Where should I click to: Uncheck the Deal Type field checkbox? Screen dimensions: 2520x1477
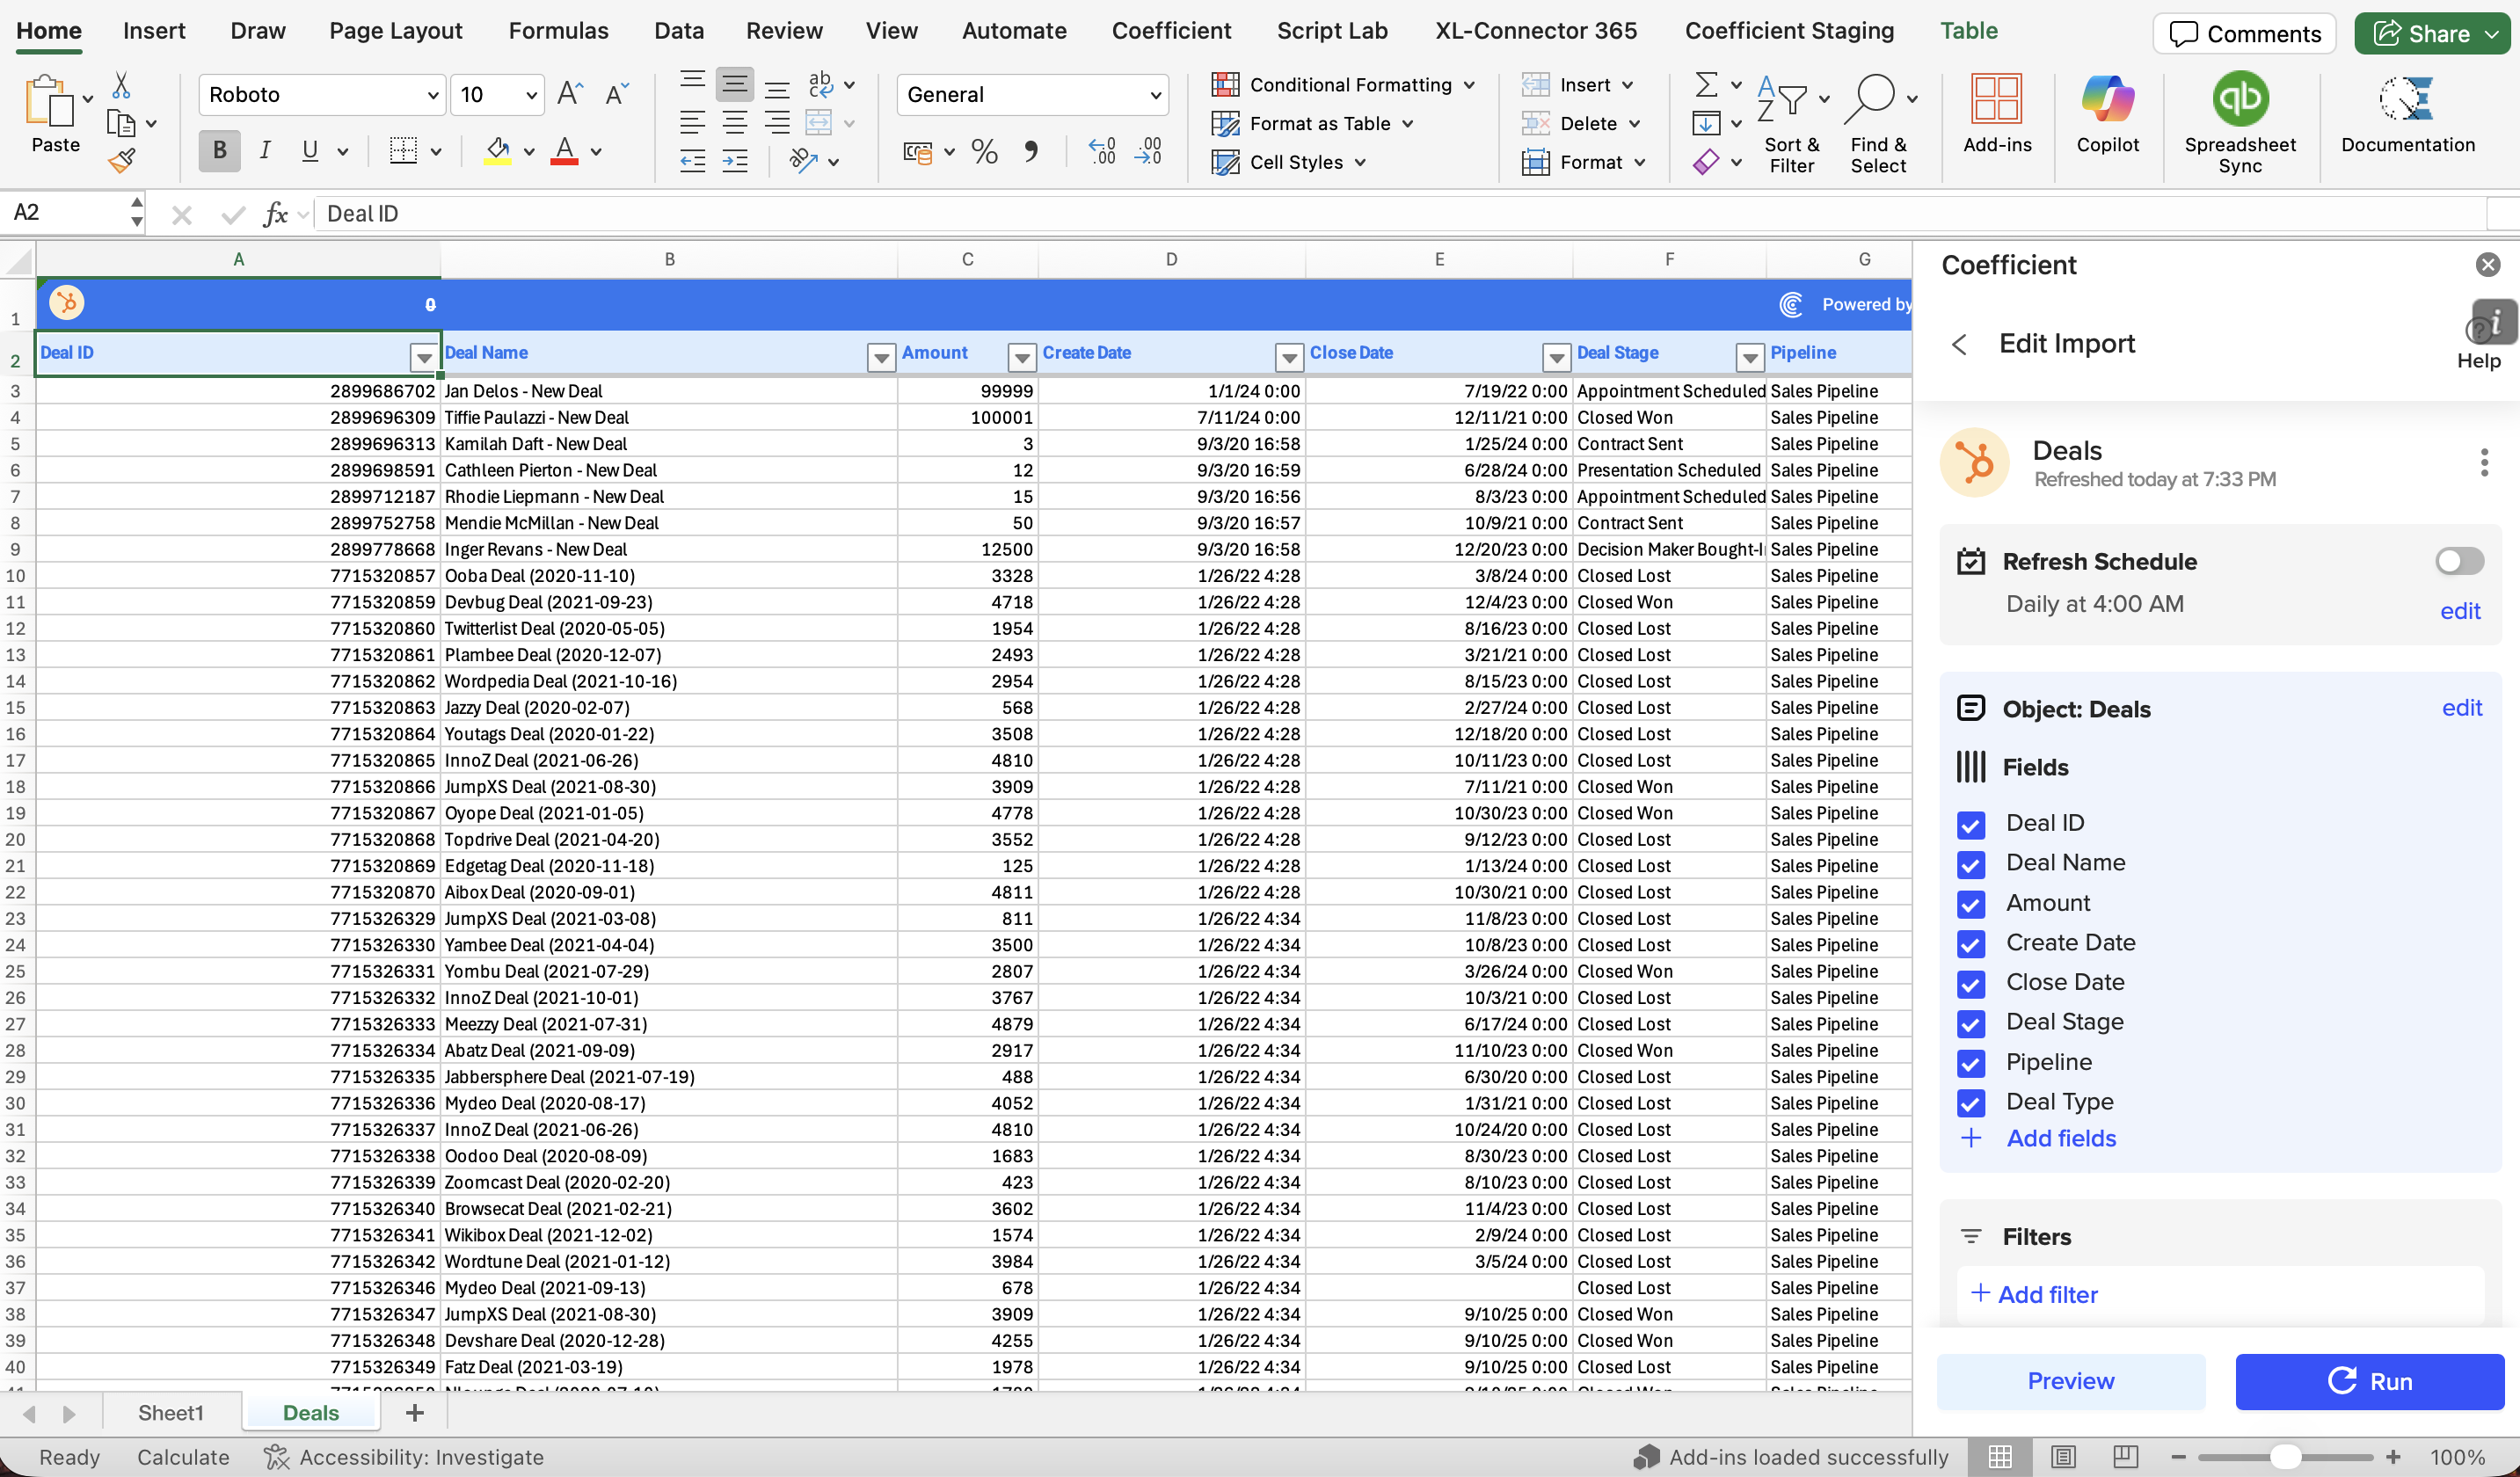coord(1970,1103)
